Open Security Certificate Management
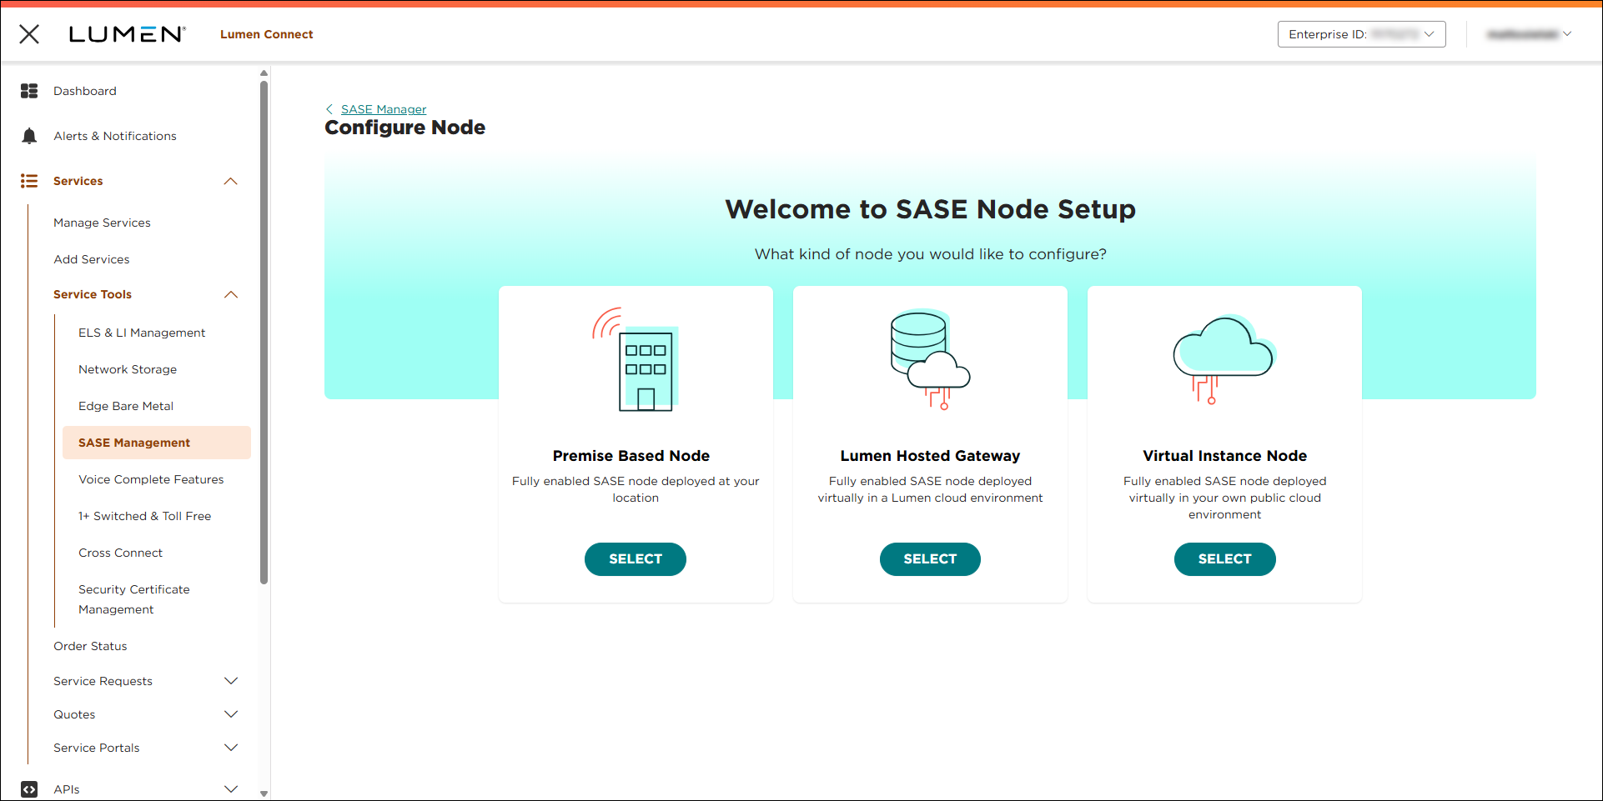The height and width of the screenshot is (801, 1603). (134, 599)
